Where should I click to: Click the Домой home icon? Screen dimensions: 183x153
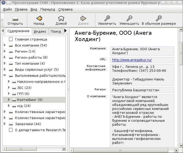tap(61, 18)
